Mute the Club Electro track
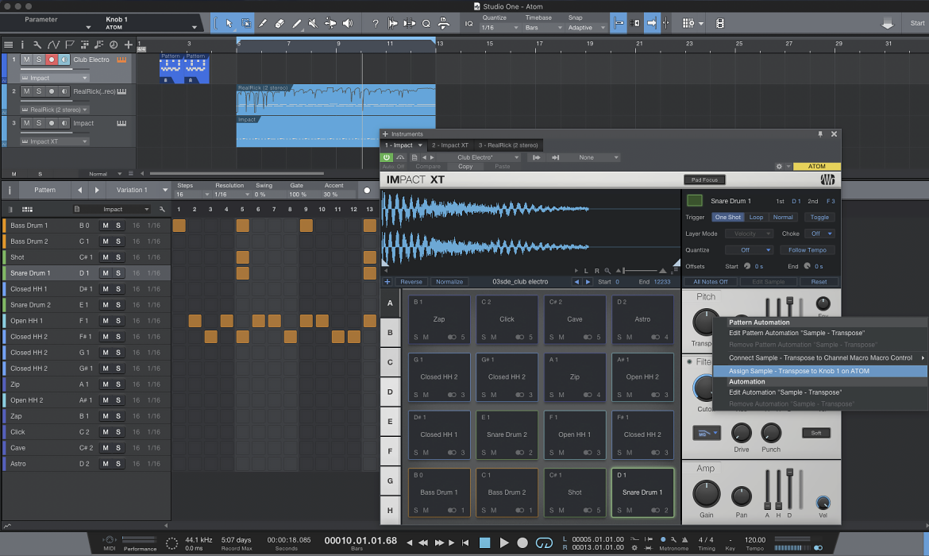The height and width of the screenshot is (556, 929). click(27, 60)
